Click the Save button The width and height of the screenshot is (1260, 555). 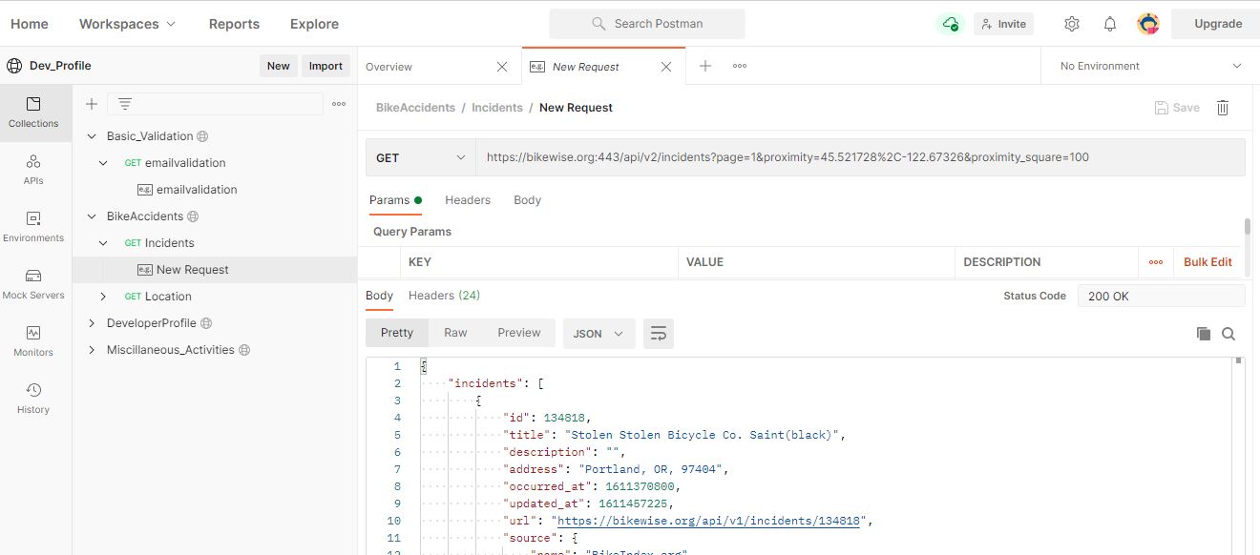1177,108
